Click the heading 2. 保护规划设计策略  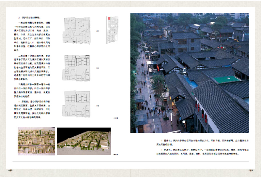[30, 17]
